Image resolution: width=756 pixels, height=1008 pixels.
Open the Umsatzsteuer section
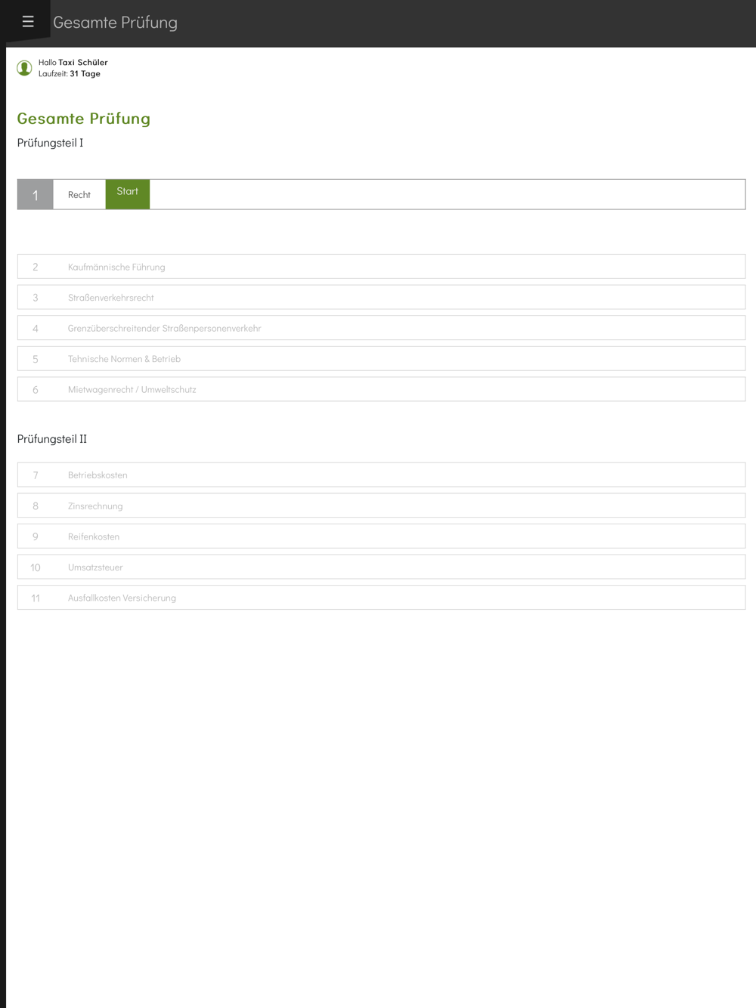click(381, 567)
